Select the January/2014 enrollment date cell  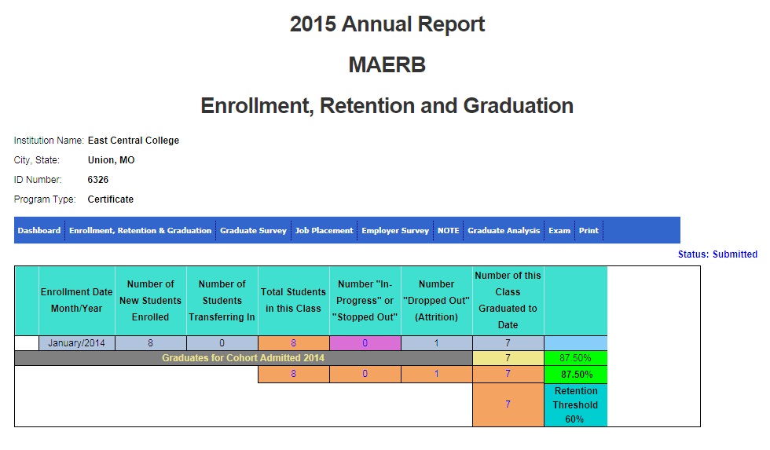[x=77, y=343]
